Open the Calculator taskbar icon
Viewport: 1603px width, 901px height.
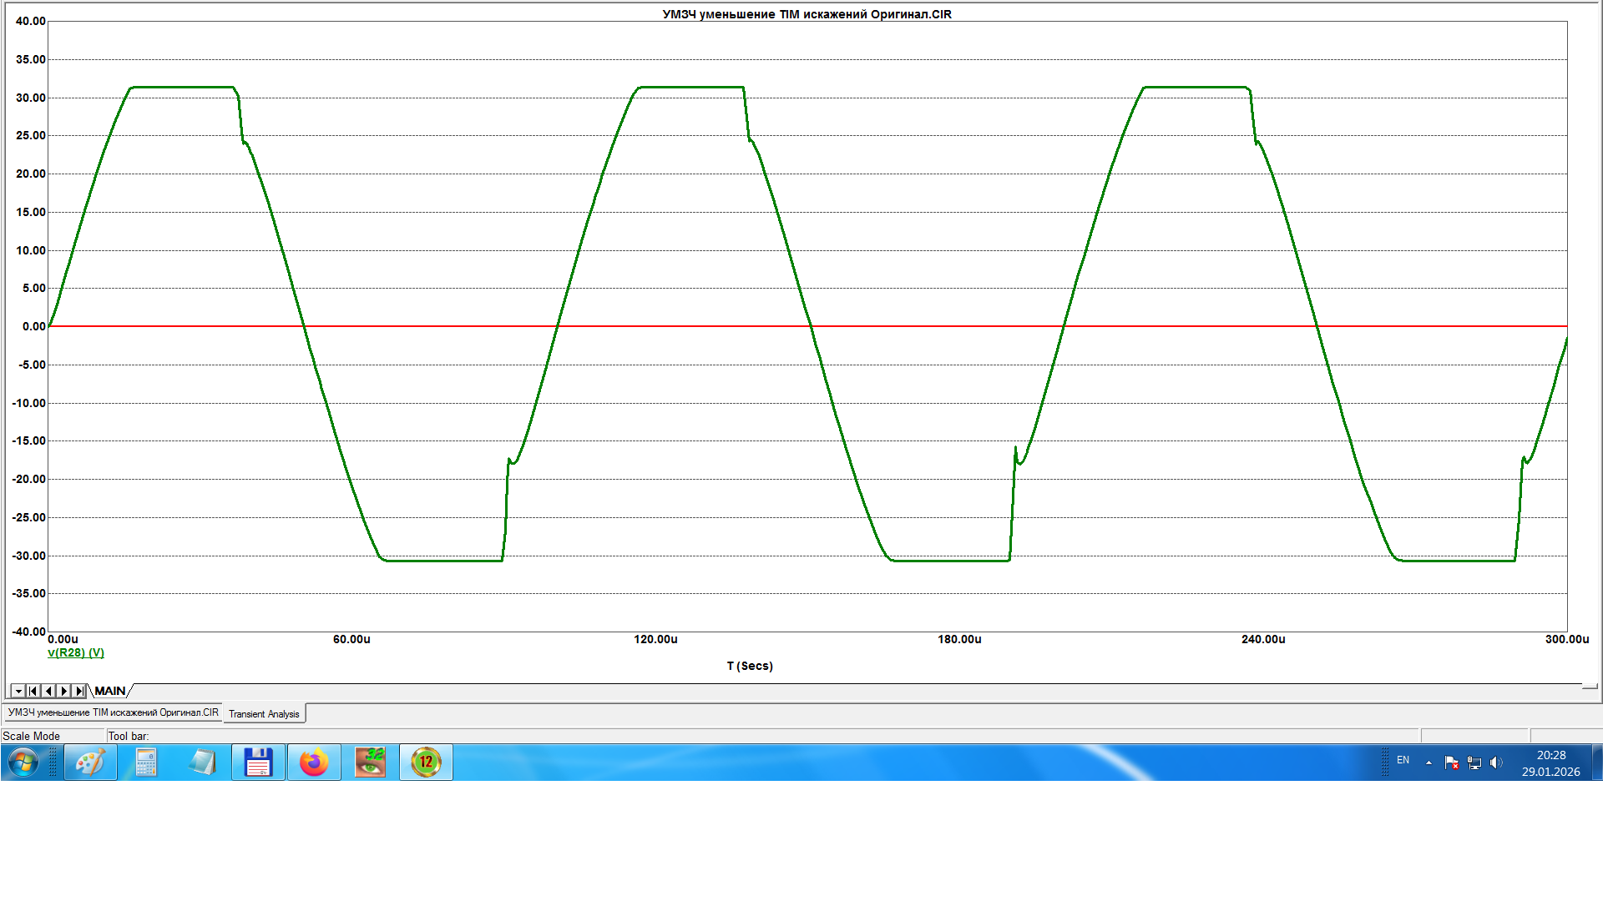146,763
